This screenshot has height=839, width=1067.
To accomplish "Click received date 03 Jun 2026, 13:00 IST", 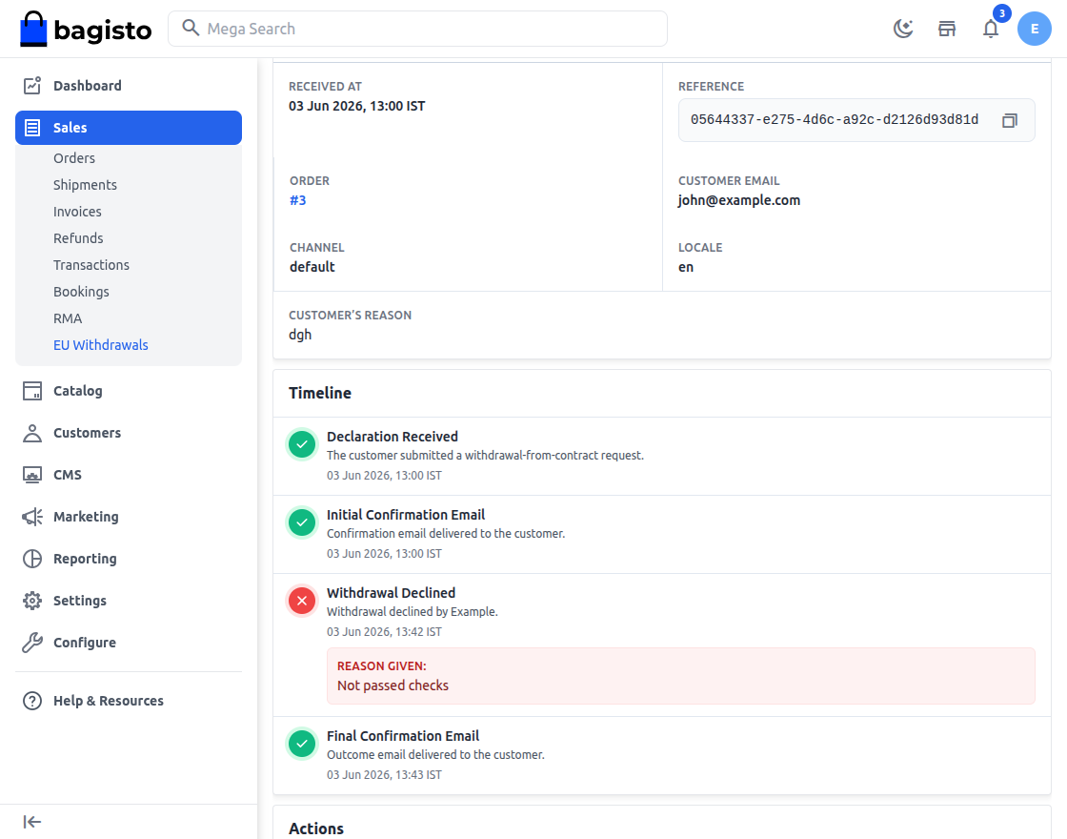I will tap(356, 106).
